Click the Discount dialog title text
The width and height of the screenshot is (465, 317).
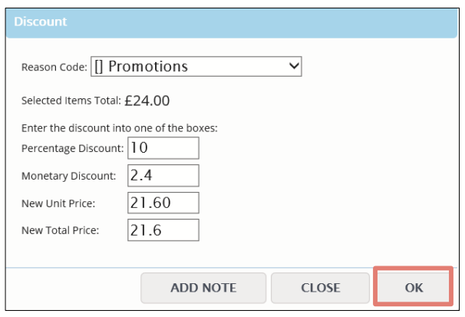(41, 21)
